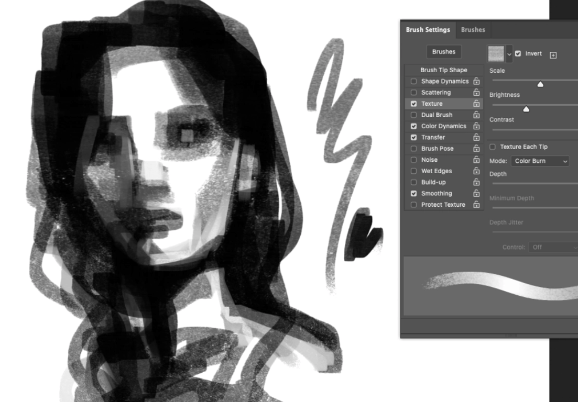Image resolution: width=578 pixels, height=402 pixels.
Task: Select the Smoothing row label
Action: (x=437, y=194)
